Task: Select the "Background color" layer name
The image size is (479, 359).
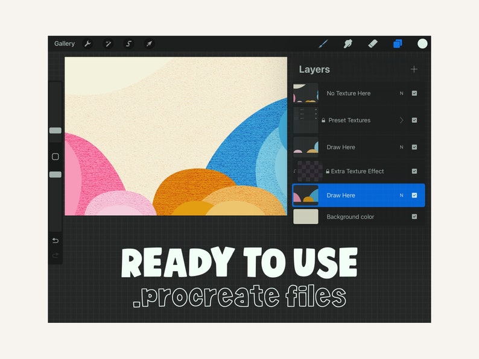Action: point(351,217)
